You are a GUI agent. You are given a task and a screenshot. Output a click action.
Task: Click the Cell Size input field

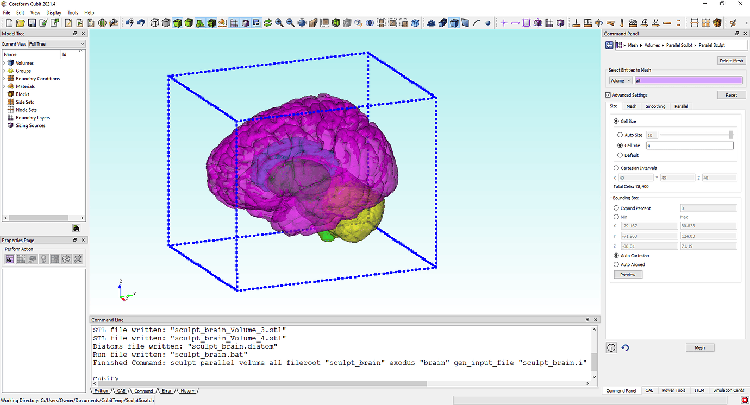click(x=690, y=145)
